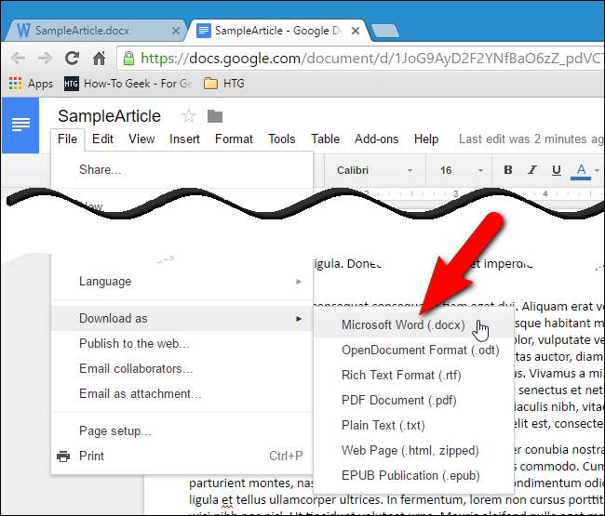
Task: Choose Share... from the File menu
Action: [x=181, y=169]
